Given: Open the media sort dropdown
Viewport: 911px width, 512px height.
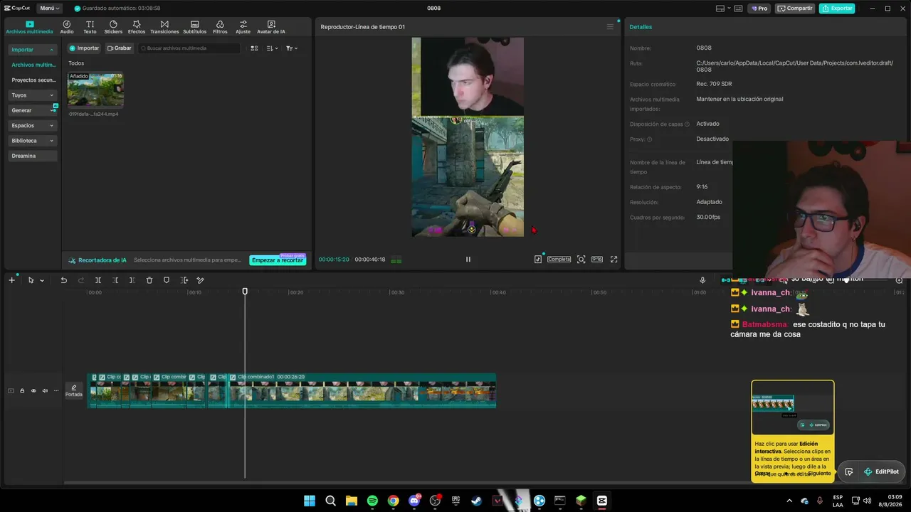Looking at the screenshot, I should coord(273,48).
